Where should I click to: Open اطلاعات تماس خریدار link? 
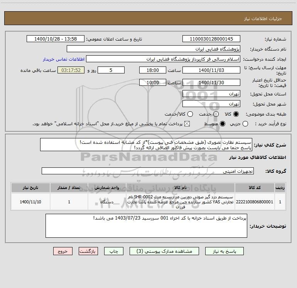pos(64,59)
